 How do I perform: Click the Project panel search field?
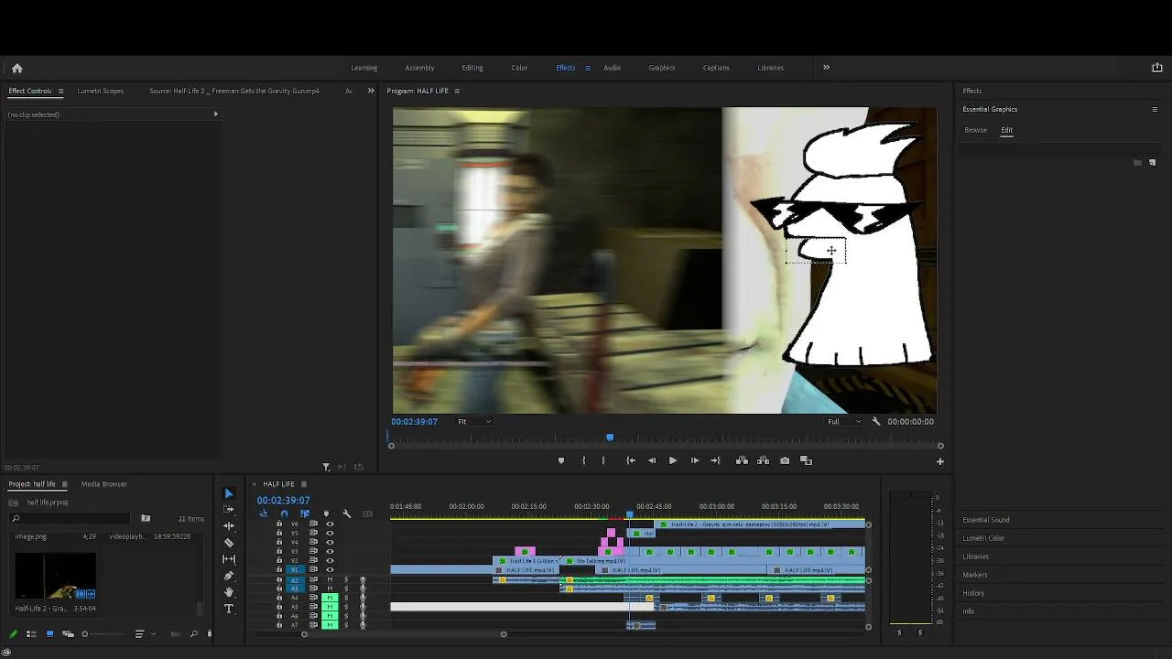pyautogui.click(x=71, y=519)
